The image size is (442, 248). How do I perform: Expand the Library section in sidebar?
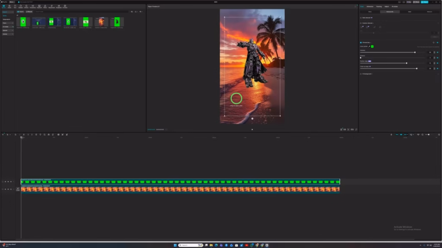(8, 34)
